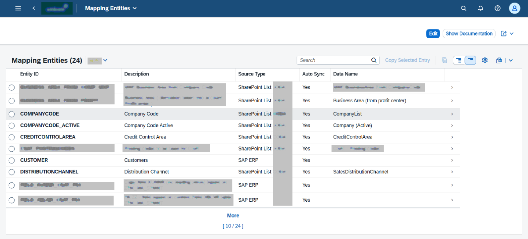Viewport: 528px width, 239px height.
Task: Click the back arrow in header
Action: 34,8
